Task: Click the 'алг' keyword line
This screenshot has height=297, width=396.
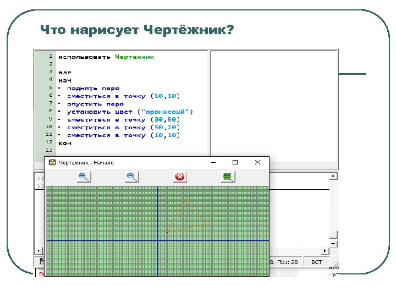Action: 65,73
